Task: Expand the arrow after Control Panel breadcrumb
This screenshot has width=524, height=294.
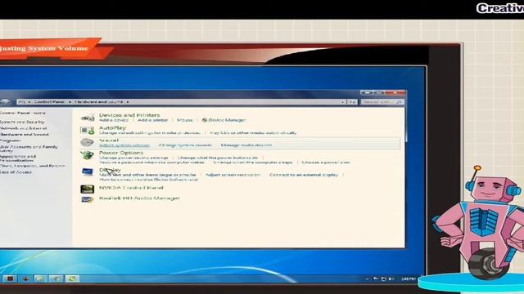Action: (x=70, y=102)
